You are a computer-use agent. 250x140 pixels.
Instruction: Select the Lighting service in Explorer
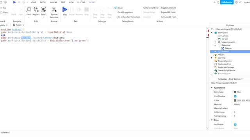(x=221, y=58)
